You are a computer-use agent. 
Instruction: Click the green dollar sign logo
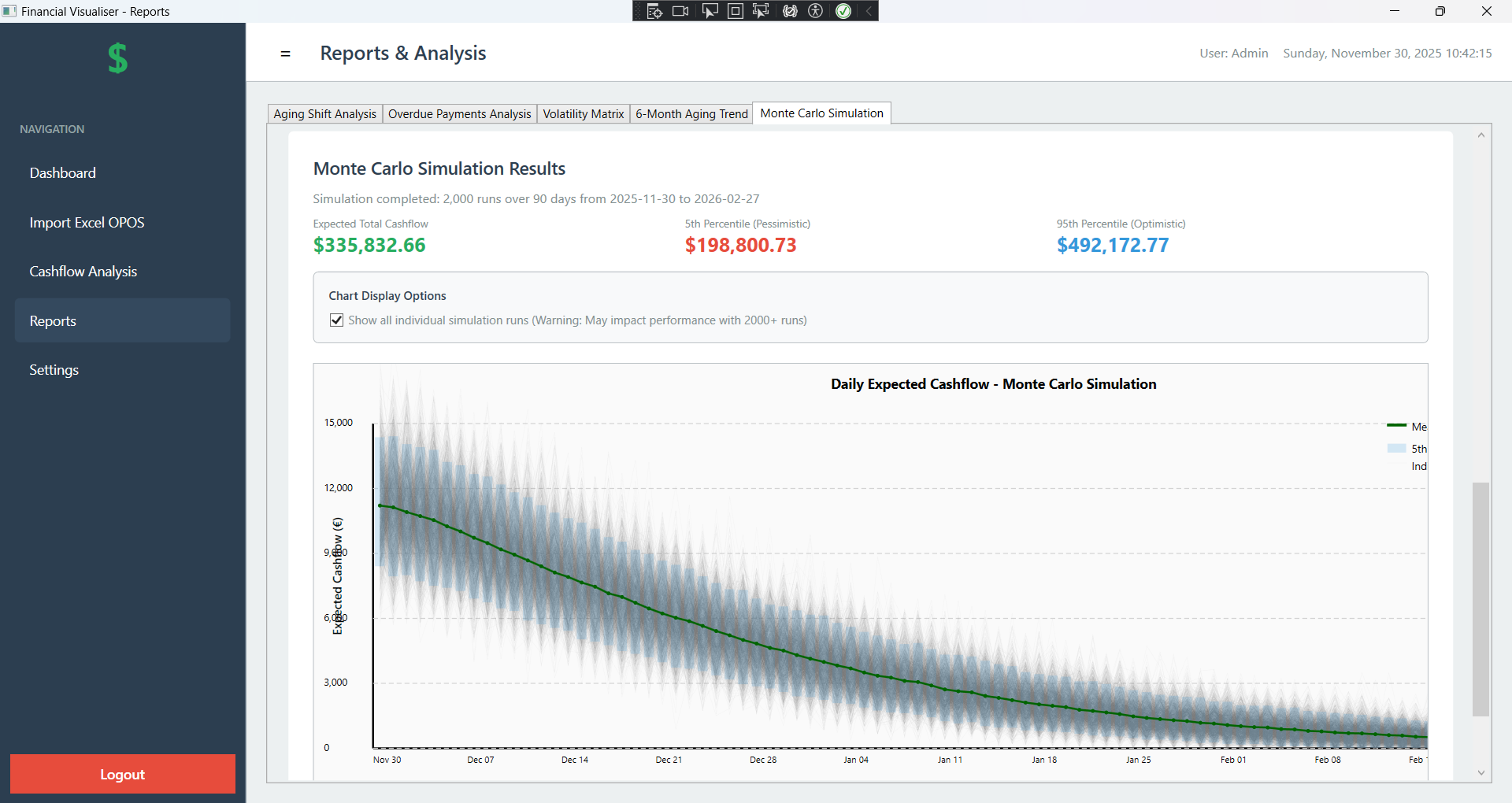pyautogui.click(x=117, y=58)
